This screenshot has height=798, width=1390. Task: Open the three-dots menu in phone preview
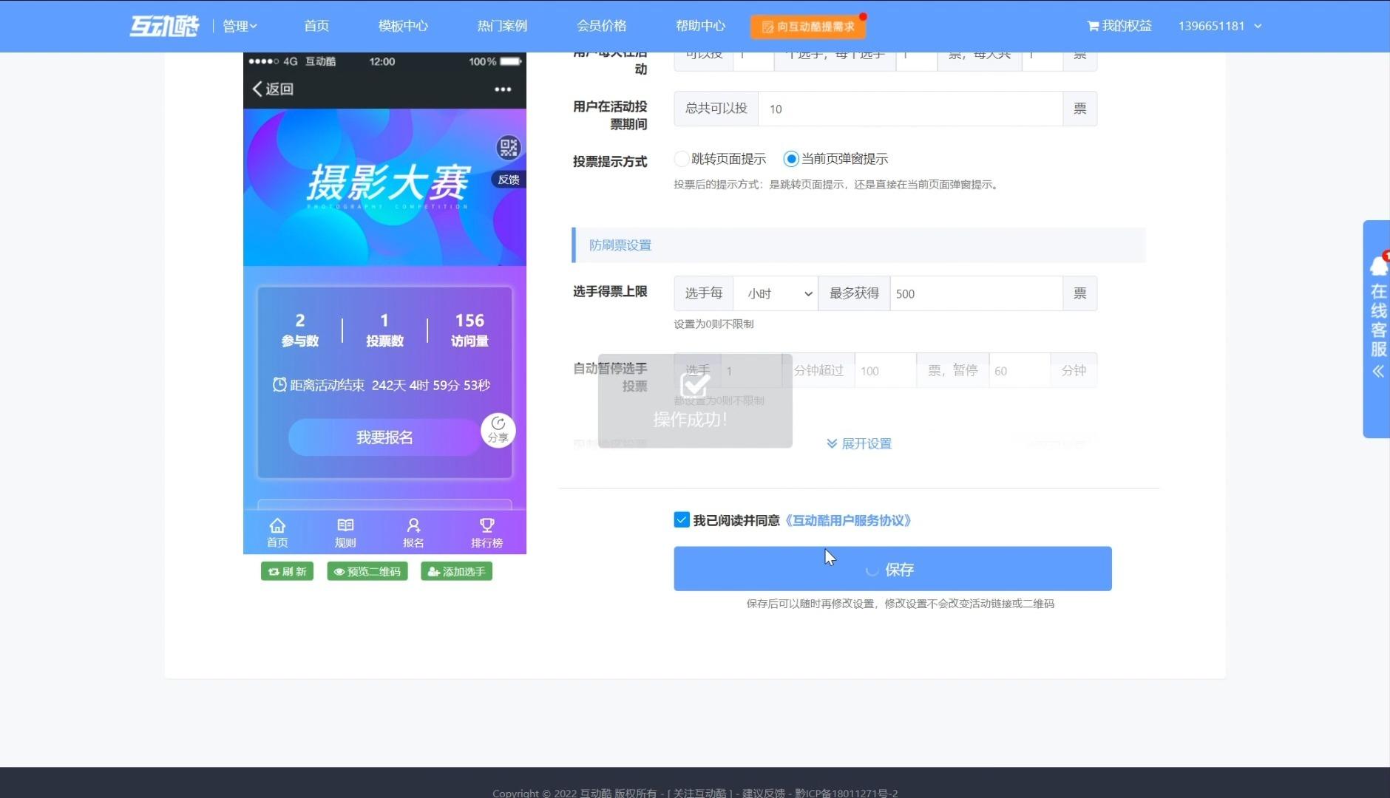[x=503, y=89]
